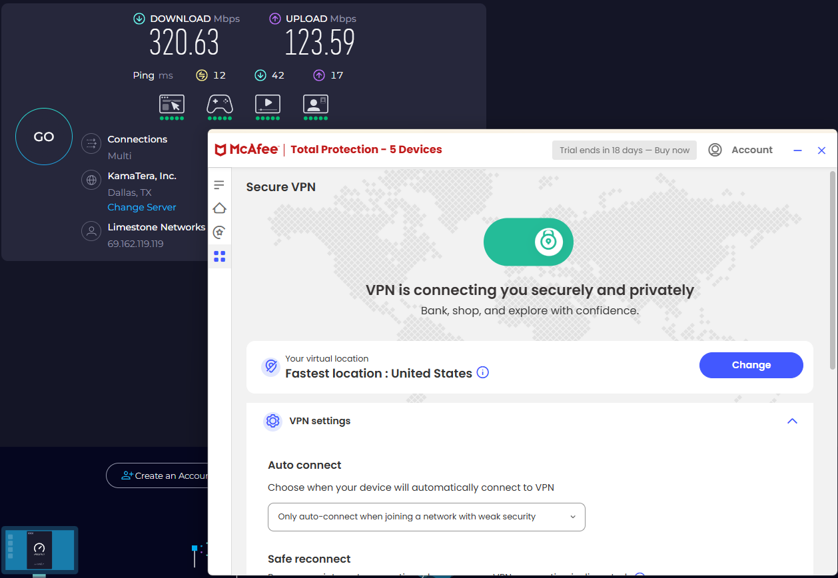Image resolution: width=838 pixels, height=578 pixels.
Task: Click Change to pick VPN location
Action: point(751,365)
